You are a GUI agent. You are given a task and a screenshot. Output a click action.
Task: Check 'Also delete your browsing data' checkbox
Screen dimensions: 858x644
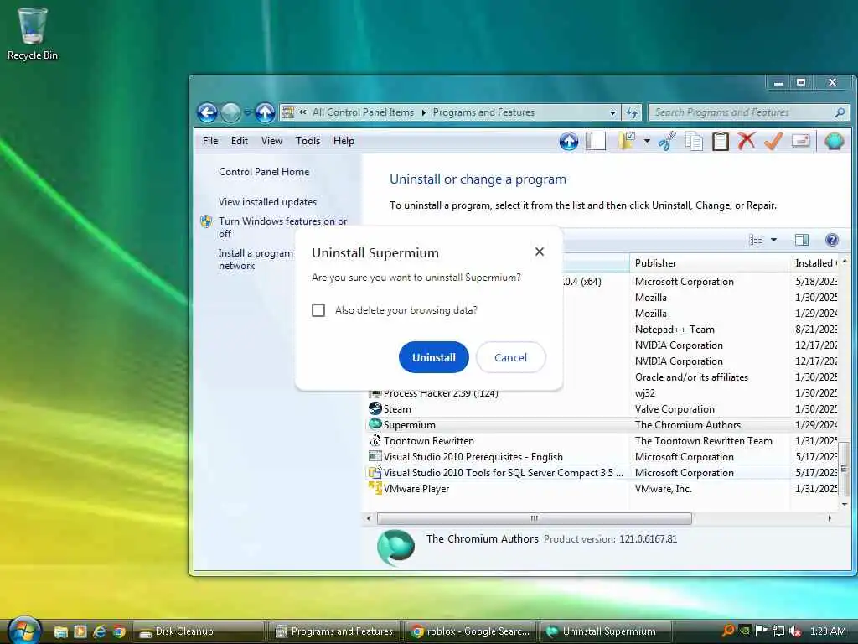318,310
